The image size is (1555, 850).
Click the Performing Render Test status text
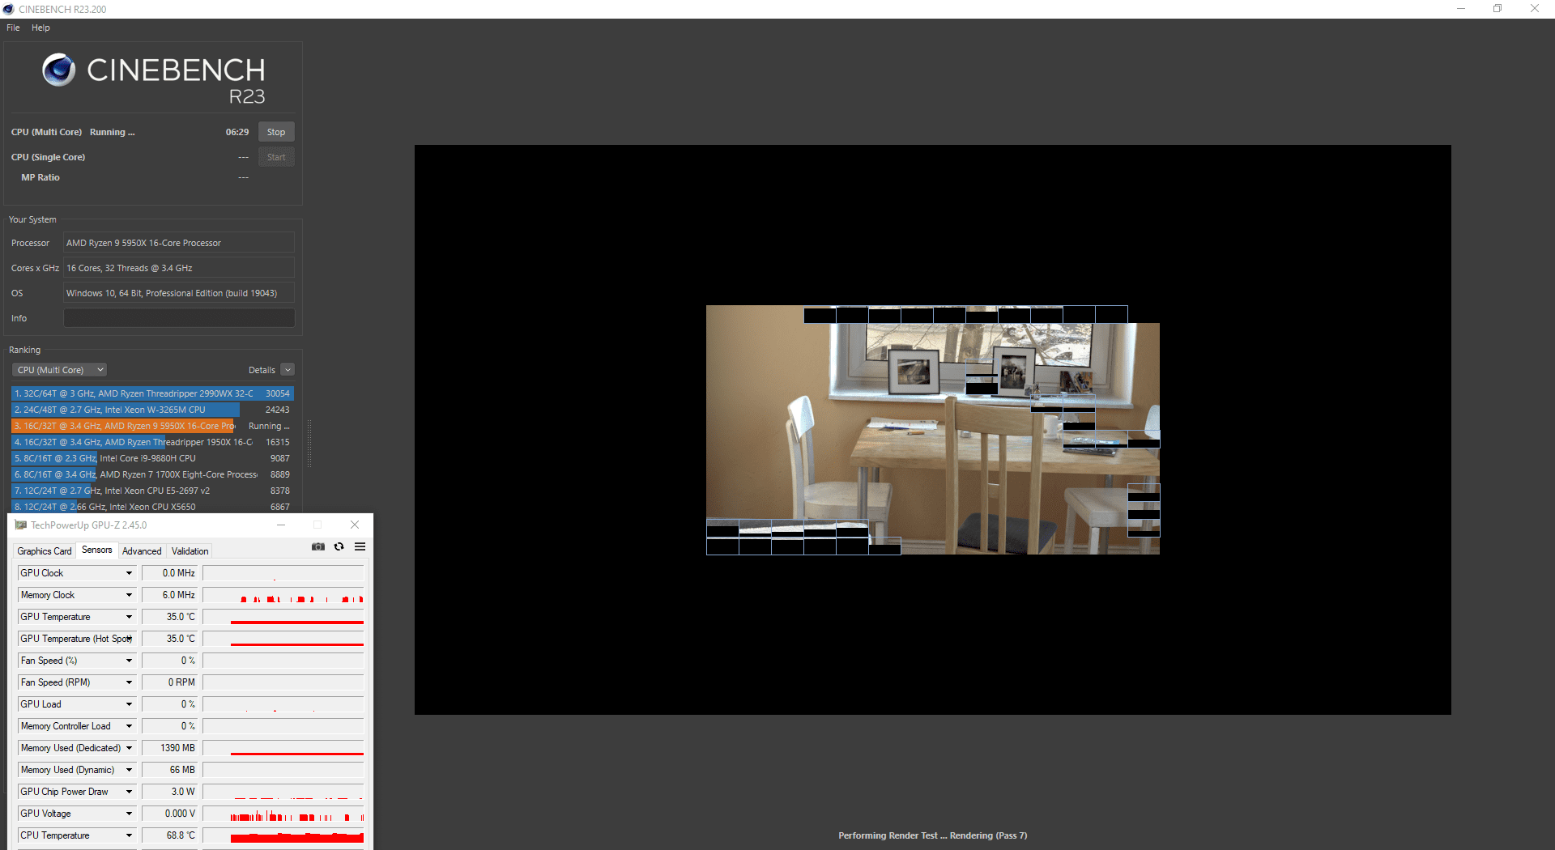coord(933,835)
